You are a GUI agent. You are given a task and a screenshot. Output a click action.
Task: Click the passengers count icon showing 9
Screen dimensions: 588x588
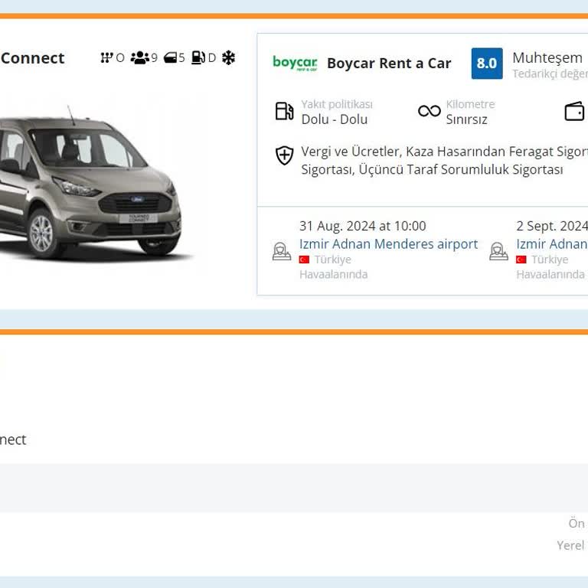(x=140, y=57)
